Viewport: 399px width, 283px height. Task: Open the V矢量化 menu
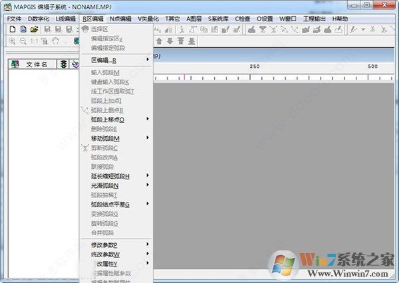[x=148, y=19]
